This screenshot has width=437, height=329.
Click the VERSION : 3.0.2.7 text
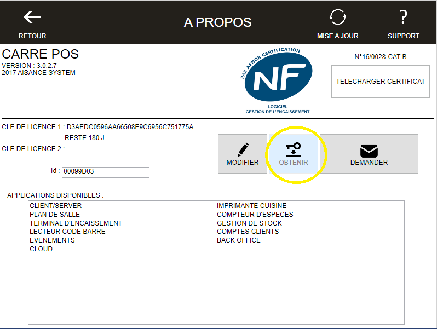pyautogui.click(x=29, y=66)
